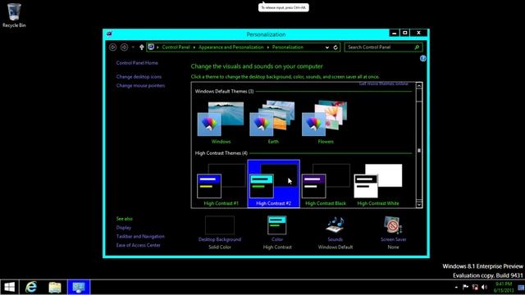
Task: Show hidden tray icons arrow
Action: click(x=456, y=288)
